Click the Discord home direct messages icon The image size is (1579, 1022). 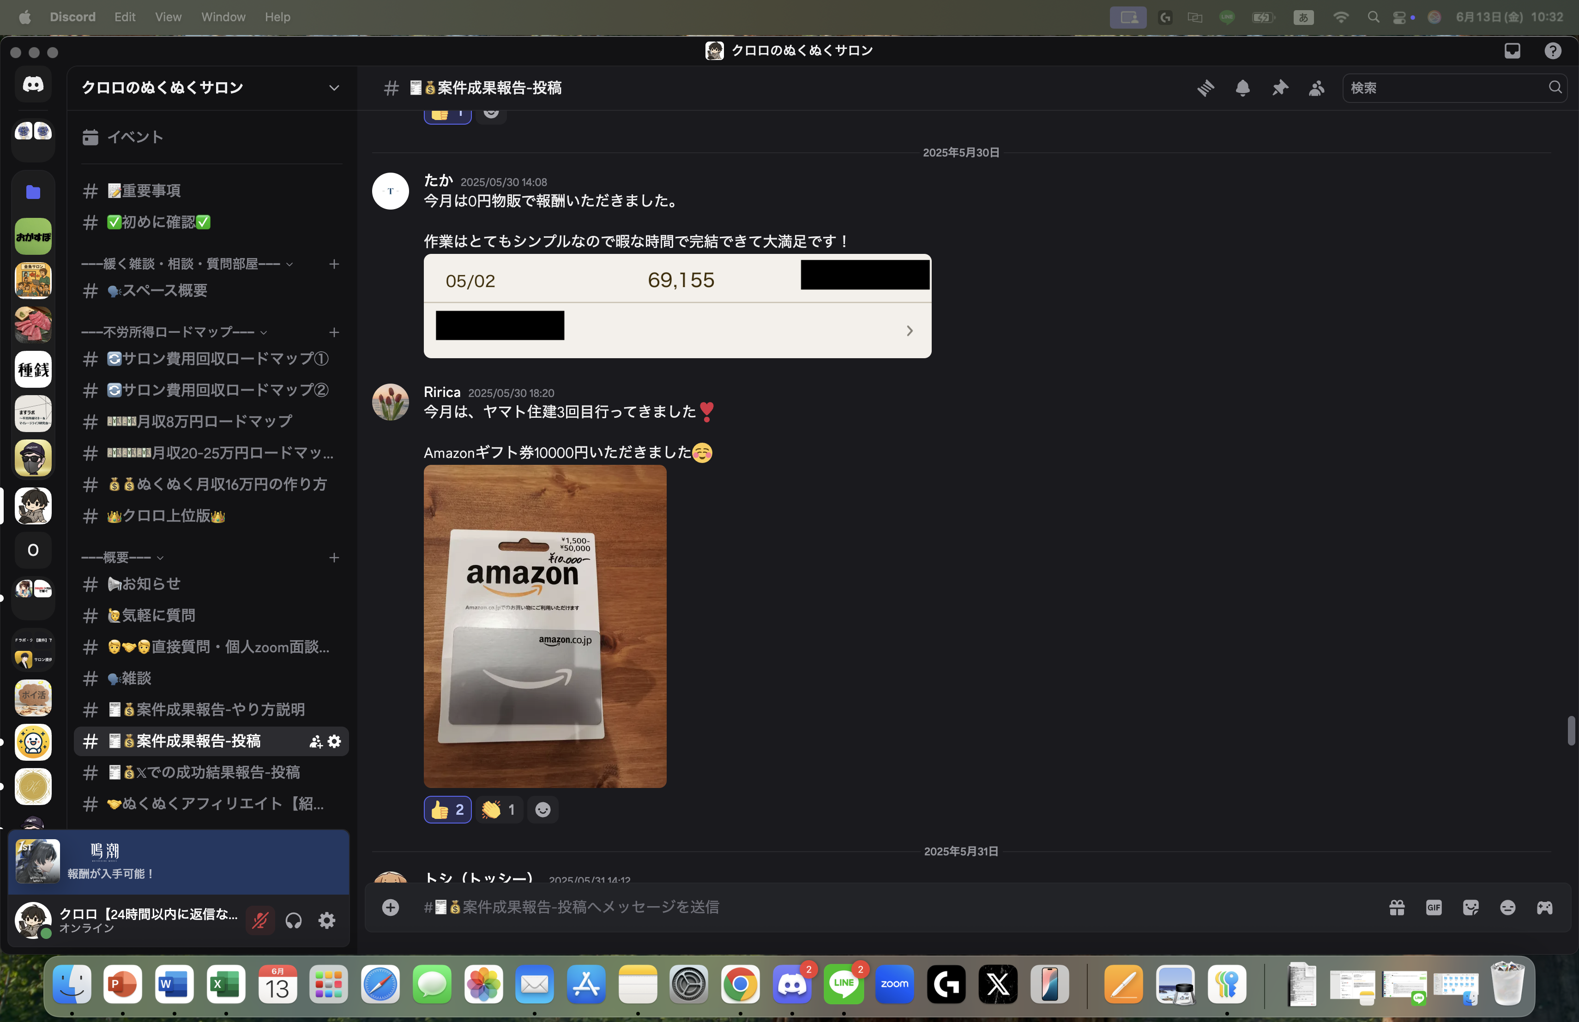click(33, 85)
